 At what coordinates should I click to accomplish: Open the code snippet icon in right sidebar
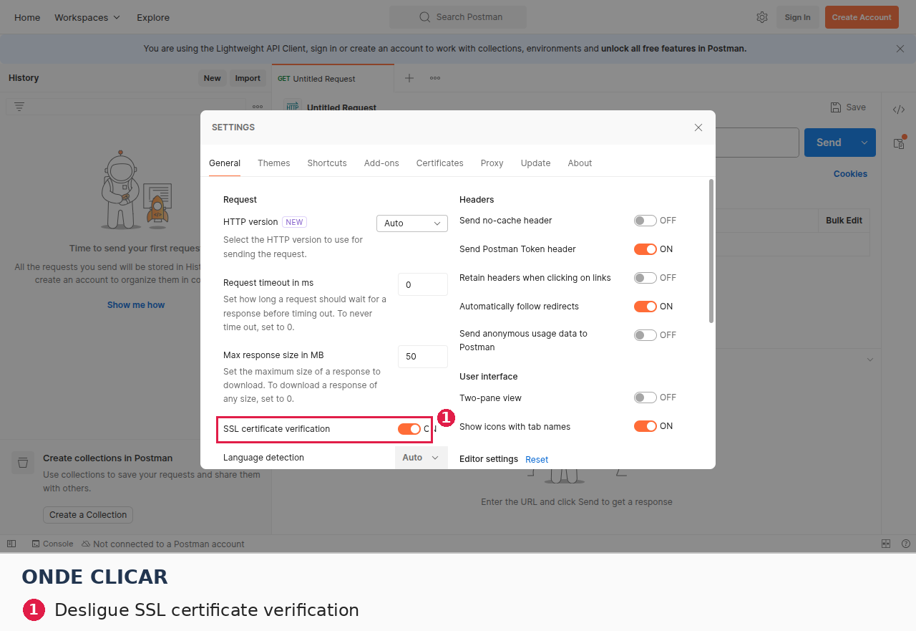pos(899,110)
